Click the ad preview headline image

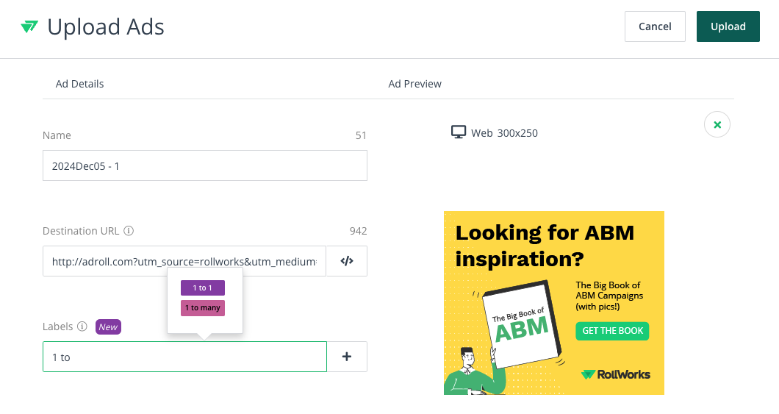coord(545,246)
